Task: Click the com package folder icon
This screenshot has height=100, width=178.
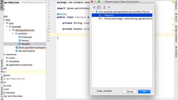Action: tap(7, 23)
